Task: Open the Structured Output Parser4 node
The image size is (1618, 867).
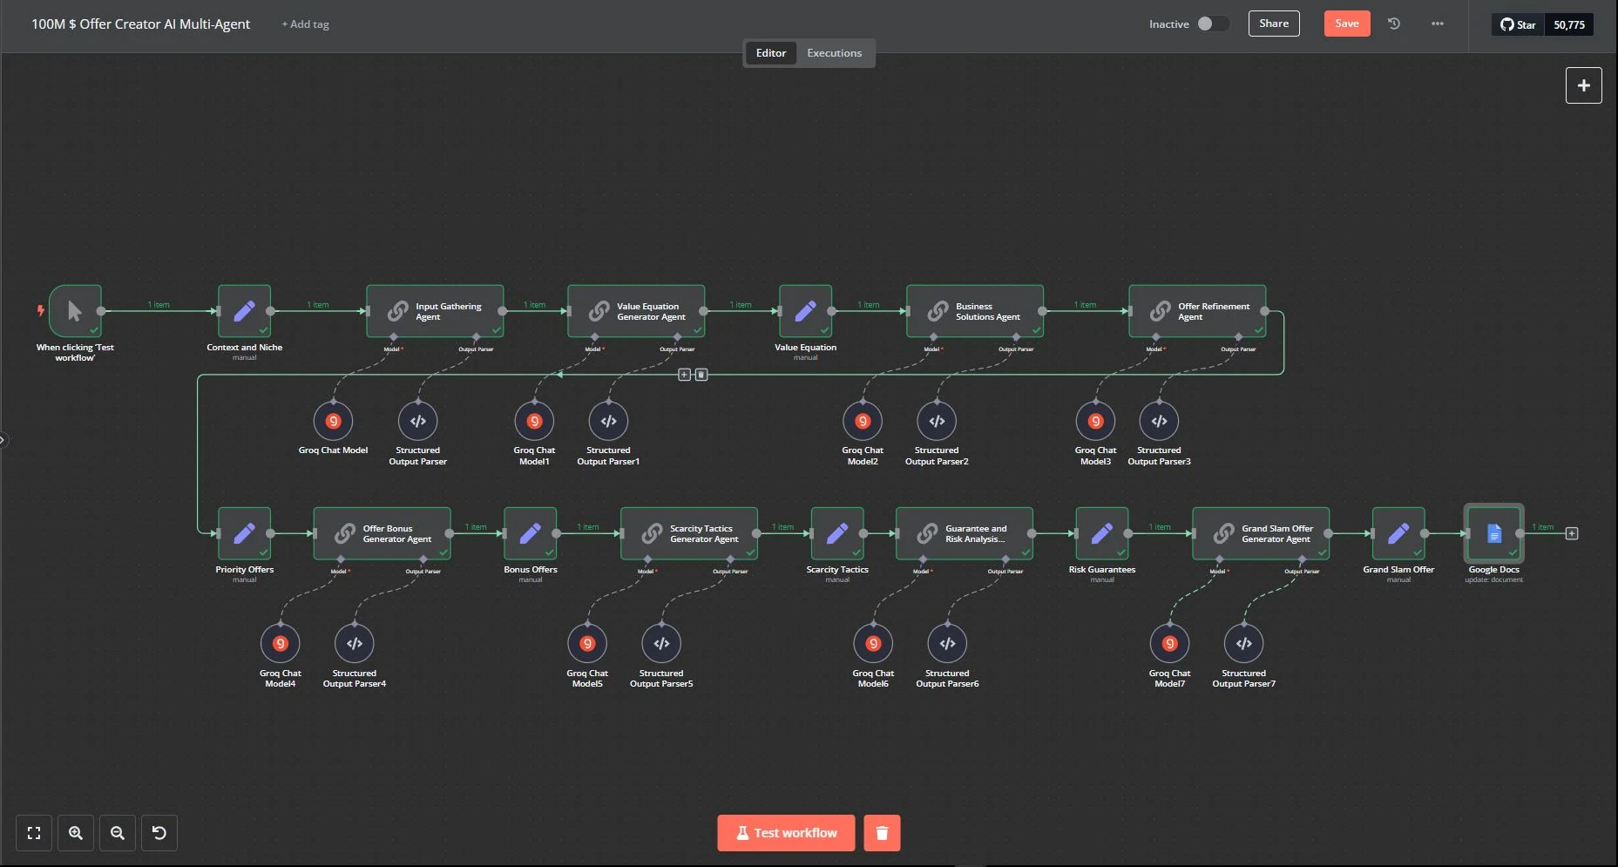Action: (354, 643)
